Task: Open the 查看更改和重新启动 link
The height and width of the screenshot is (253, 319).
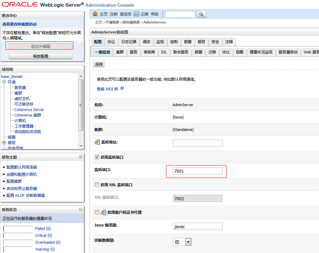Action: coord(20,24)
